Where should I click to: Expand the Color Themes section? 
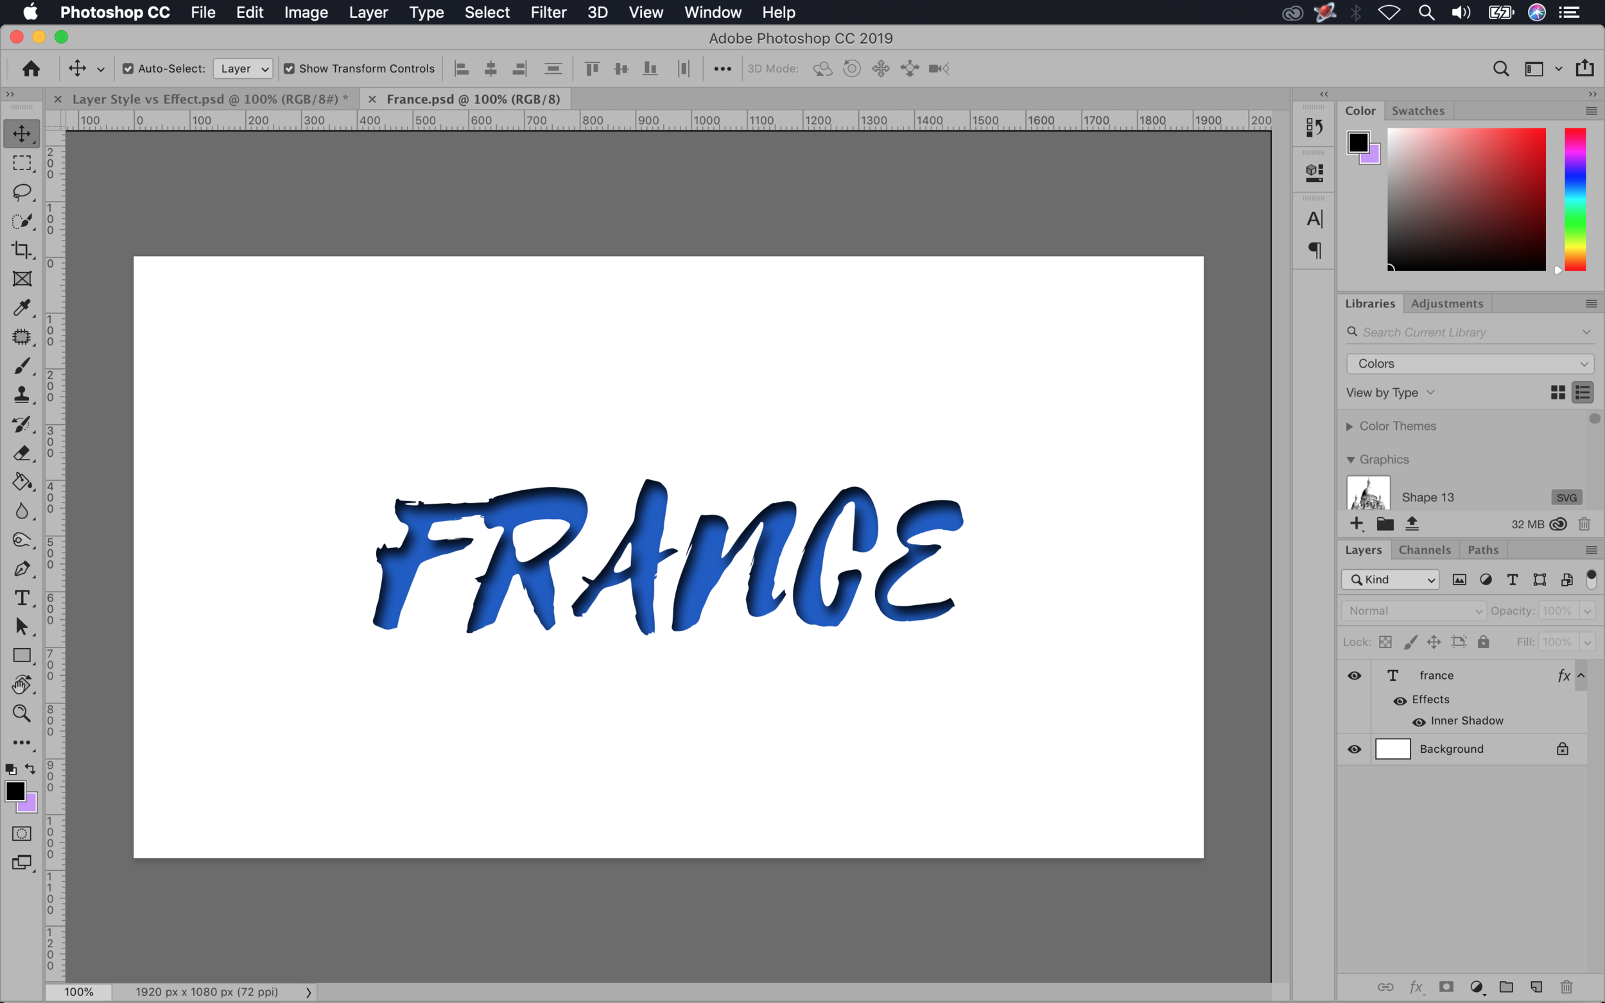point(1349,427)
